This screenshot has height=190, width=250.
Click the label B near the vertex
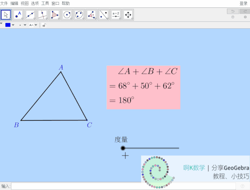[16, 125]
